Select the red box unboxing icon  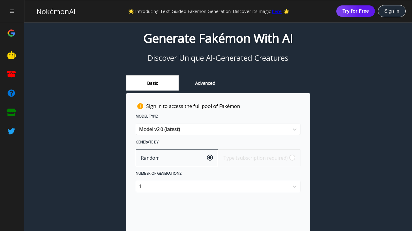[x=11, y=74]
